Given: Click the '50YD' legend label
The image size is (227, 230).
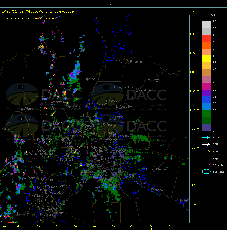Looking at the screenshot, I should [216, 137].
